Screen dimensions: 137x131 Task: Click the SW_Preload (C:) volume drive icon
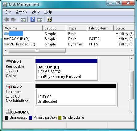pyautogui.click(x=6, y=44)
